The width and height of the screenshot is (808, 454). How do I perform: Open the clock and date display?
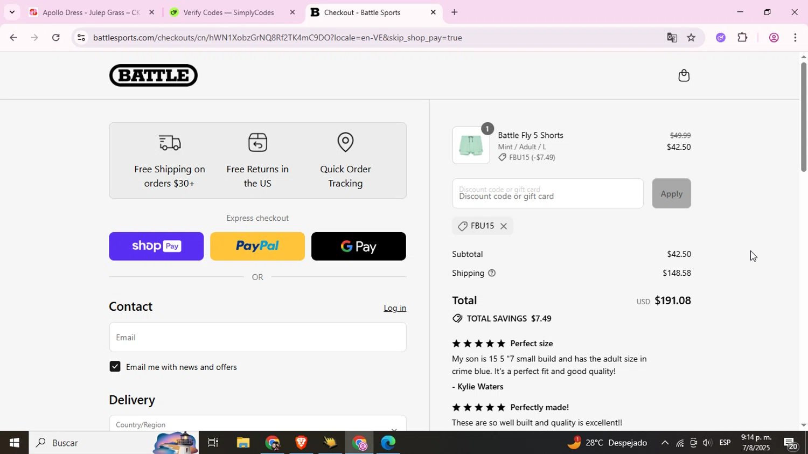tap(756, 443)
